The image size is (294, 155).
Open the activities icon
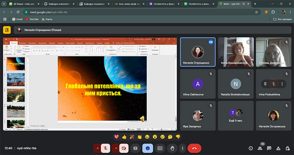[278, 148]
